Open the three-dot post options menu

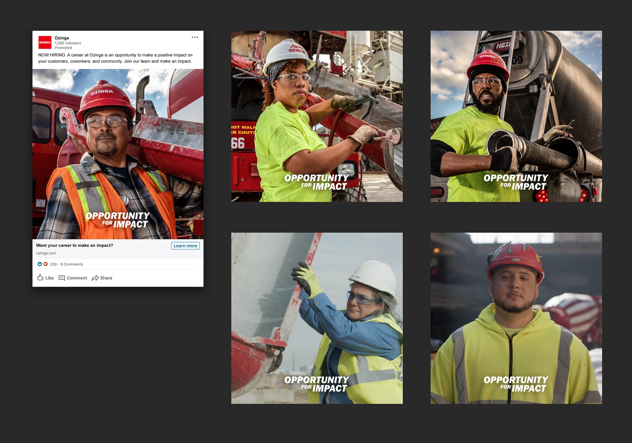pyautogui.click(x=195, y=37)
